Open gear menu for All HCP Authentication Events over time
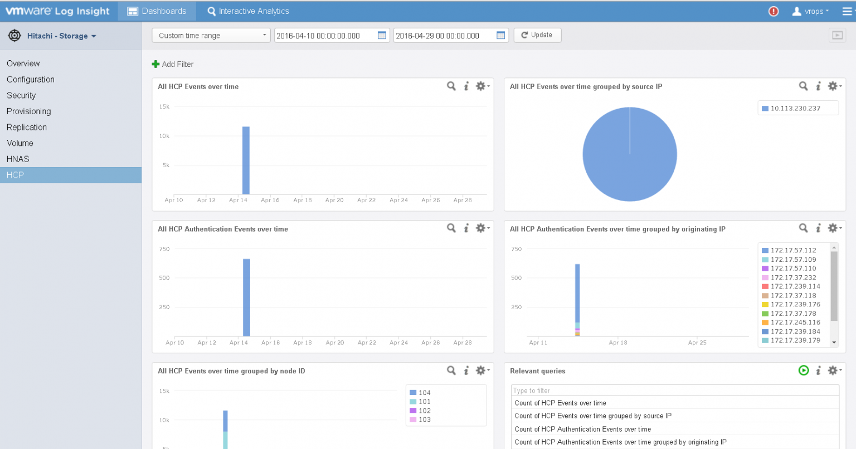 [481, 228]
